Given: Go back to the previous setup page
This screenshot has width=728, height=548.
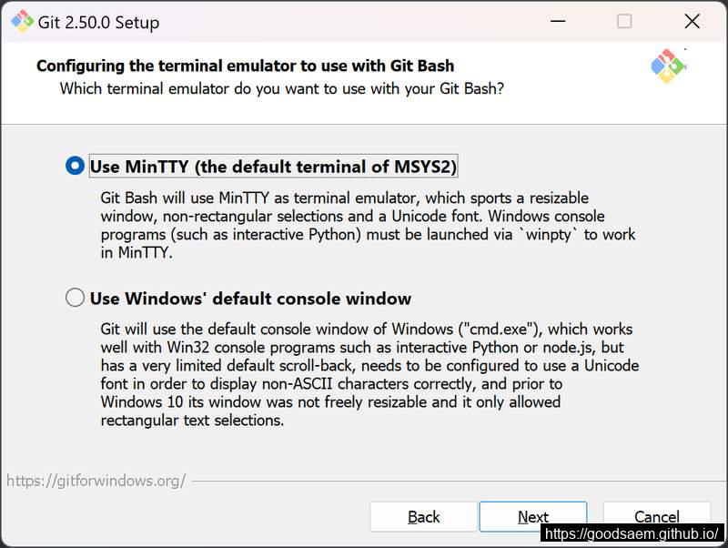Looking at the screenshot, I should pyautogui.click(x=423, y=516).
